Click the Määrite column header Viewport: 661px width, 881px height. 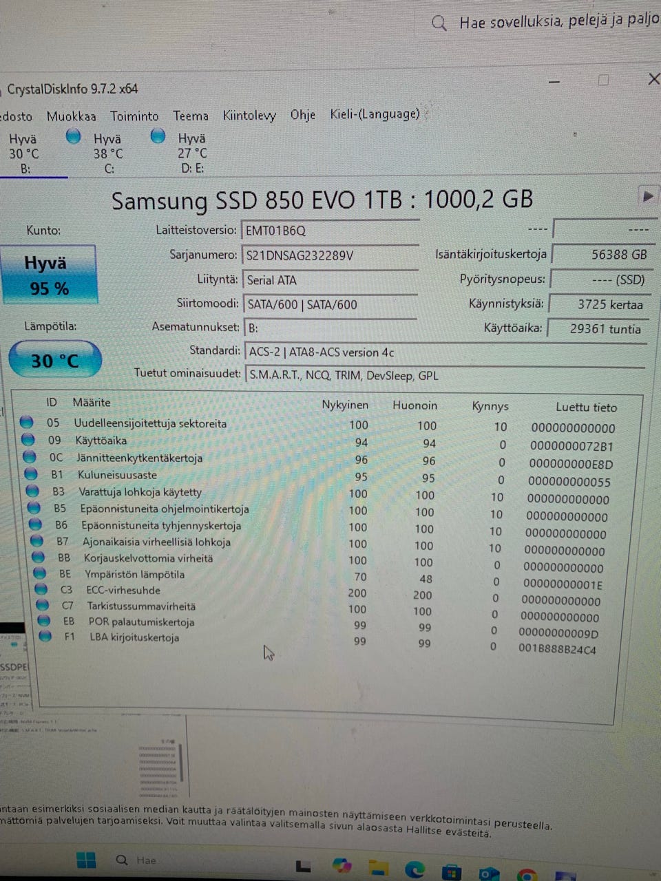[x=92, y=402]
